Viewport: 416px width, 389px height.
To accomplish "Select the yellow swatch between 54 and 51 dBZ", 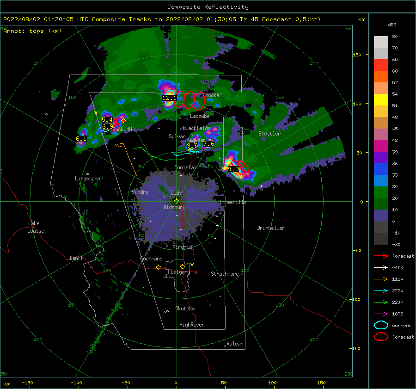I will pos(381,100).
